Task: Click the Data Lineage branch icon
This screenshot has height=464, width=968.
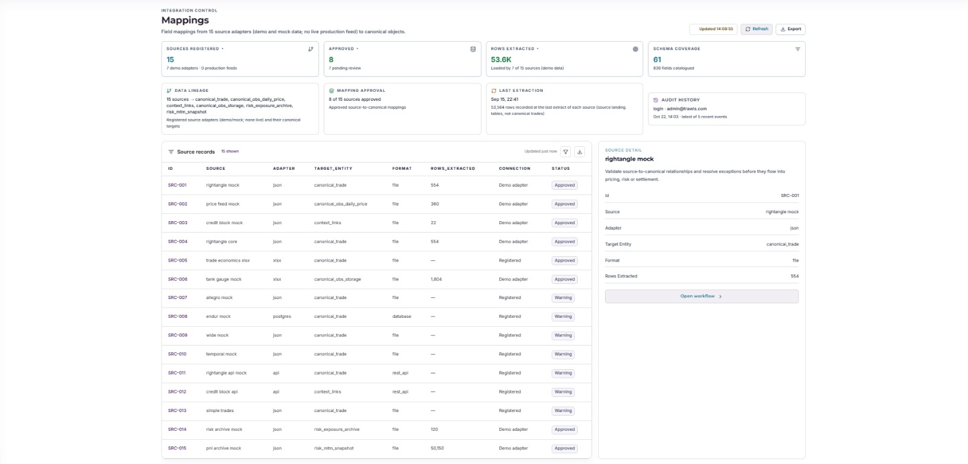Action: [x=169, y=91]
